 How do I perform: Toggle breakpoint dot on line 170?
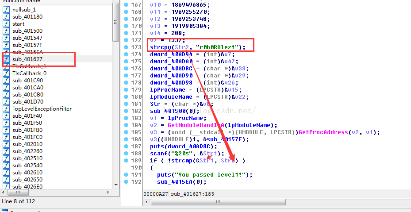pos(126,26)
